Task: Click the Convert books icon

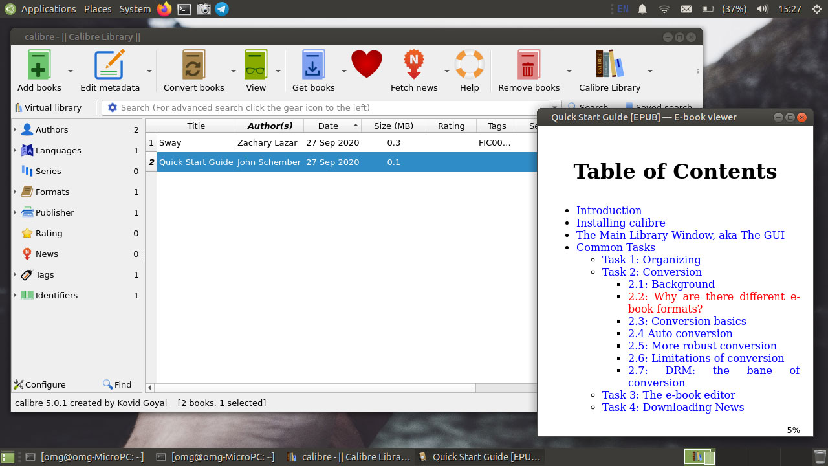Action: pos(193,65)
